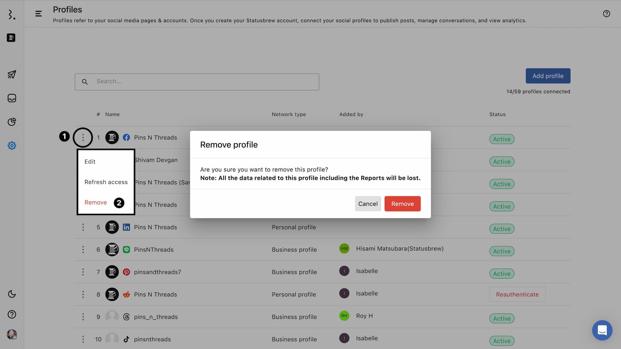The height and width of the screenshot is (349, 621).
Task: Click the top-right help circle icon
Action: click(x=606, y=14)
